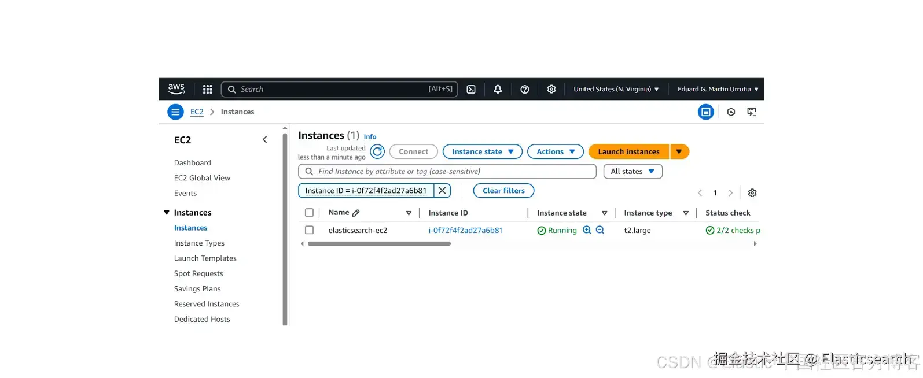This screenshot has height=378, width=923.
Task: Open Launch instances split arrow dropdown
Action: pos(679,152)
